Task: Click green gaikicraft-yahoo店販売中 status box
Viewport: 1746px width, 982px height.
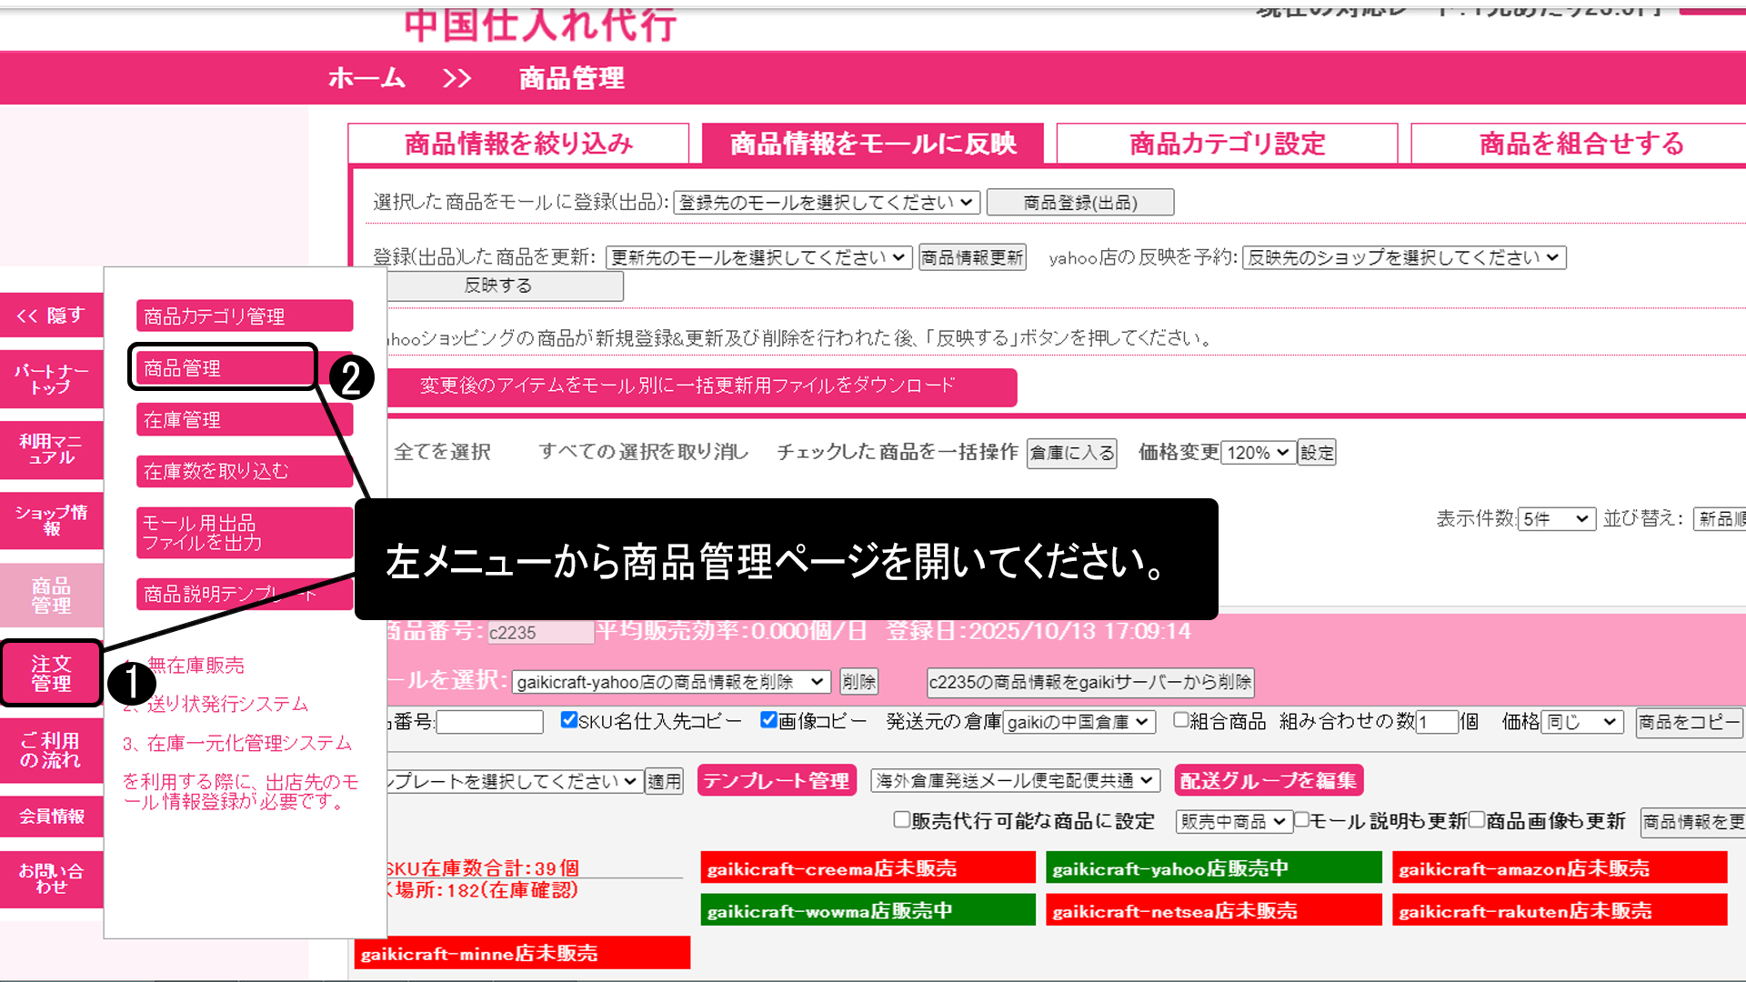Action: (1213, 868)
